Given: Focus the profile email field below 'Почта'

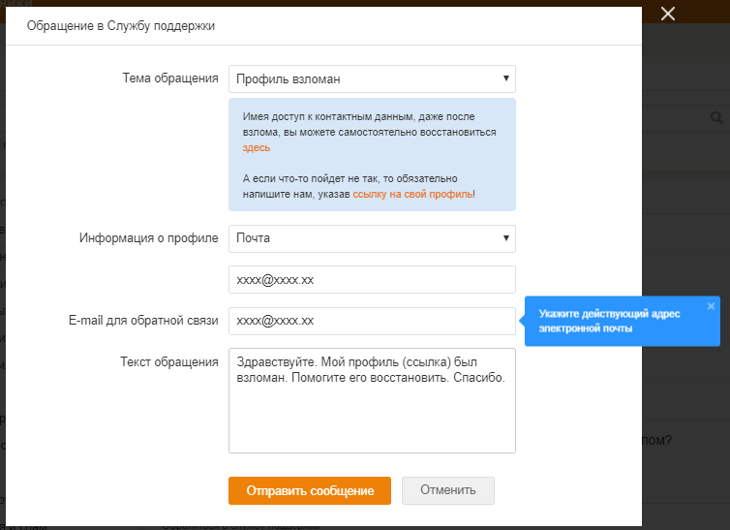Looking at the screenshot, I should point(372,279).
